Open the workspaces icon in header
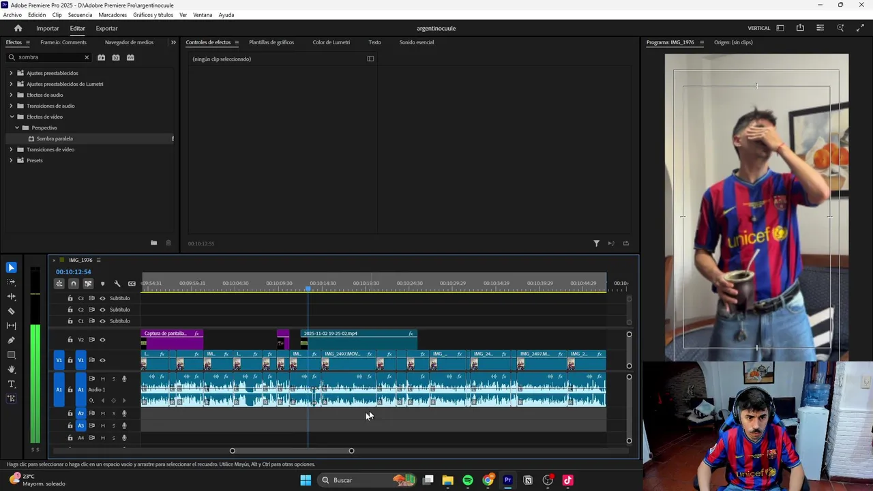 [x=780, y=28]
